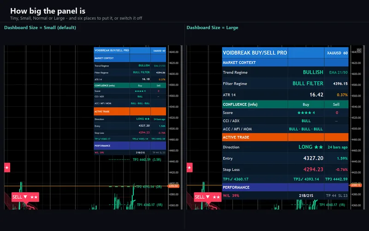Viewport: 369px width, 231px height.
Task: Click the 'ATR 14' label in the Large panel
Action: (229, 95)
